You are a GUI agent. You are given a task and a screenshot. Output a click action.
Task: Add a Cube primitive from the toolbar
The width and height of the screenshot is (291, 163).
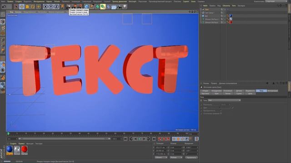[x=86, y=7]
